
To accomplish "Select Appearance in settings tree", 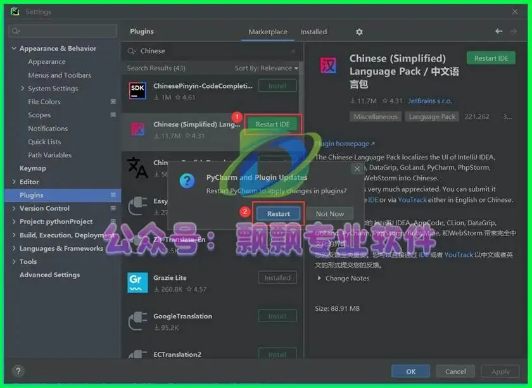I will coord(47,62).
